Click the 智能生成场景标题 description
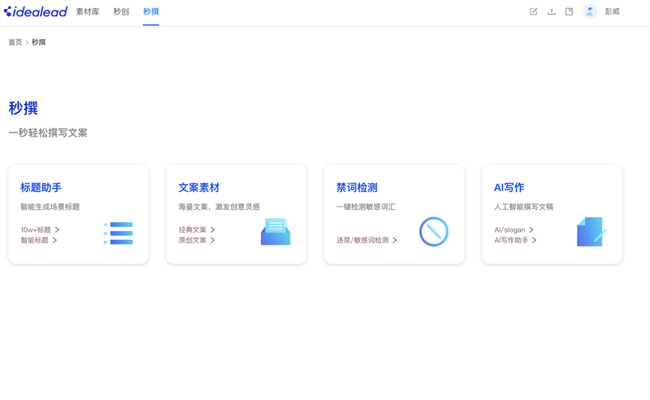 pos(50,207)
